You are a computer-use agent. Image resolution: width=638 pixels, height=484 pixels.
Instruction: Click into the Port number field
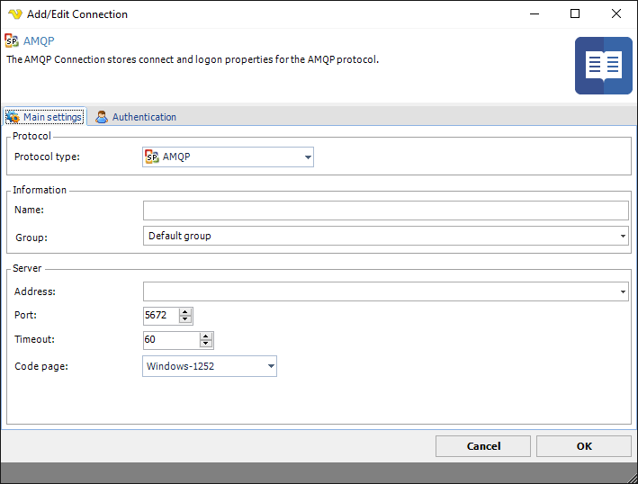(x=160, y=316)
